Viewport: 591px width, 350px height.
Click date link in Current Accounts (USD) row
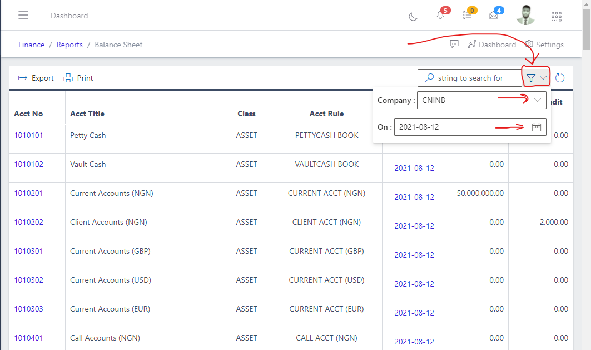[414, 284]
